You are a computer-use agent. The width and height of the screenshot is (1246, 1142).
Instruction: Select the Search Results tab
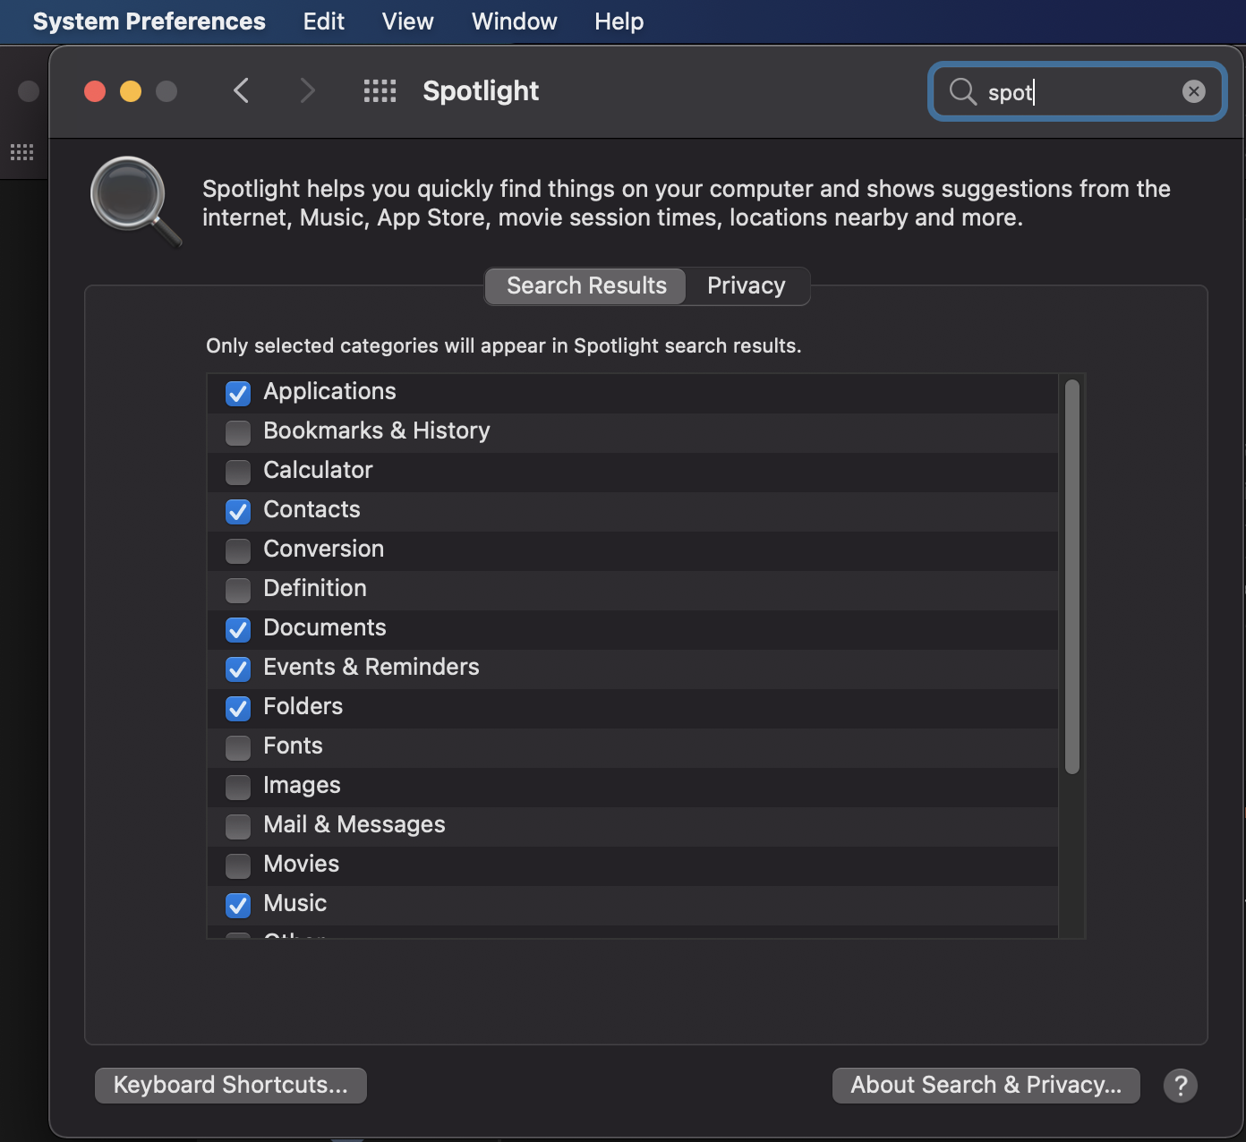[x=586, y=285]
